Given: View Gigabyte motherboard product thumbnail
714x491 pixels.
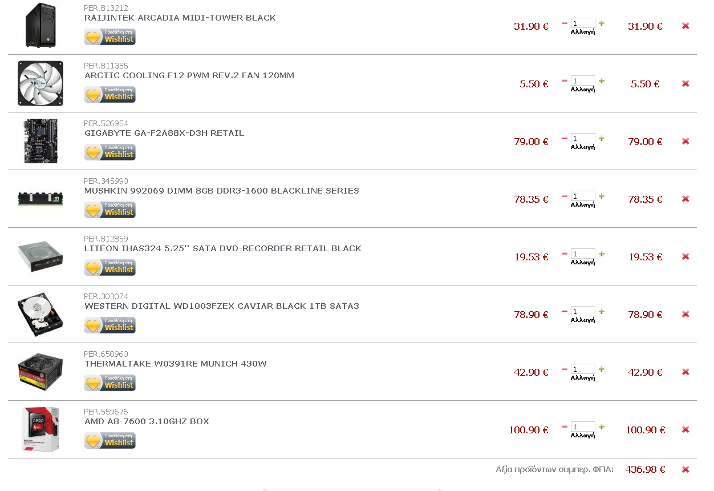Looking at the screenshot, I should [x=40, y=141].
